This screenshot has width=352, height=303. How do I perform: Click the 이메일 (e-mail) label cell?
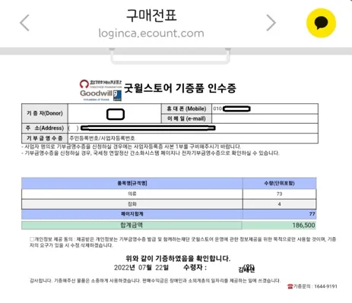[x=186, y=118]
